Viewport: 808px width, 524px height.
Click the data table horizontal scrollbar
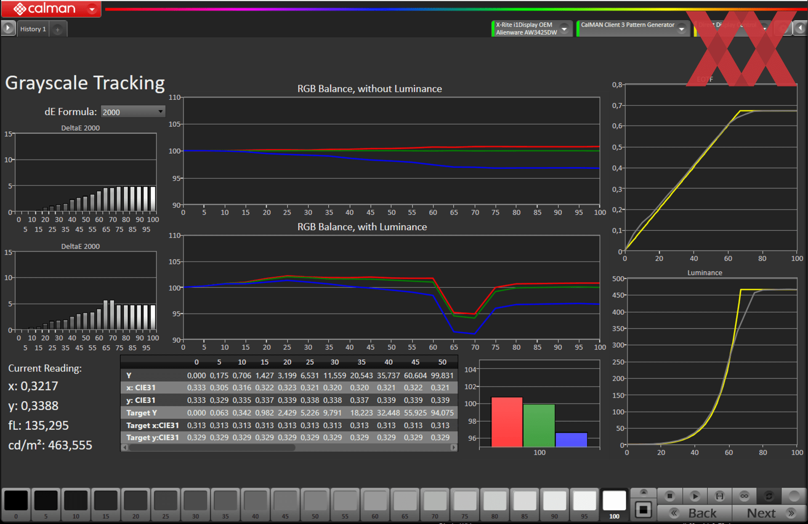coord(213,447)
